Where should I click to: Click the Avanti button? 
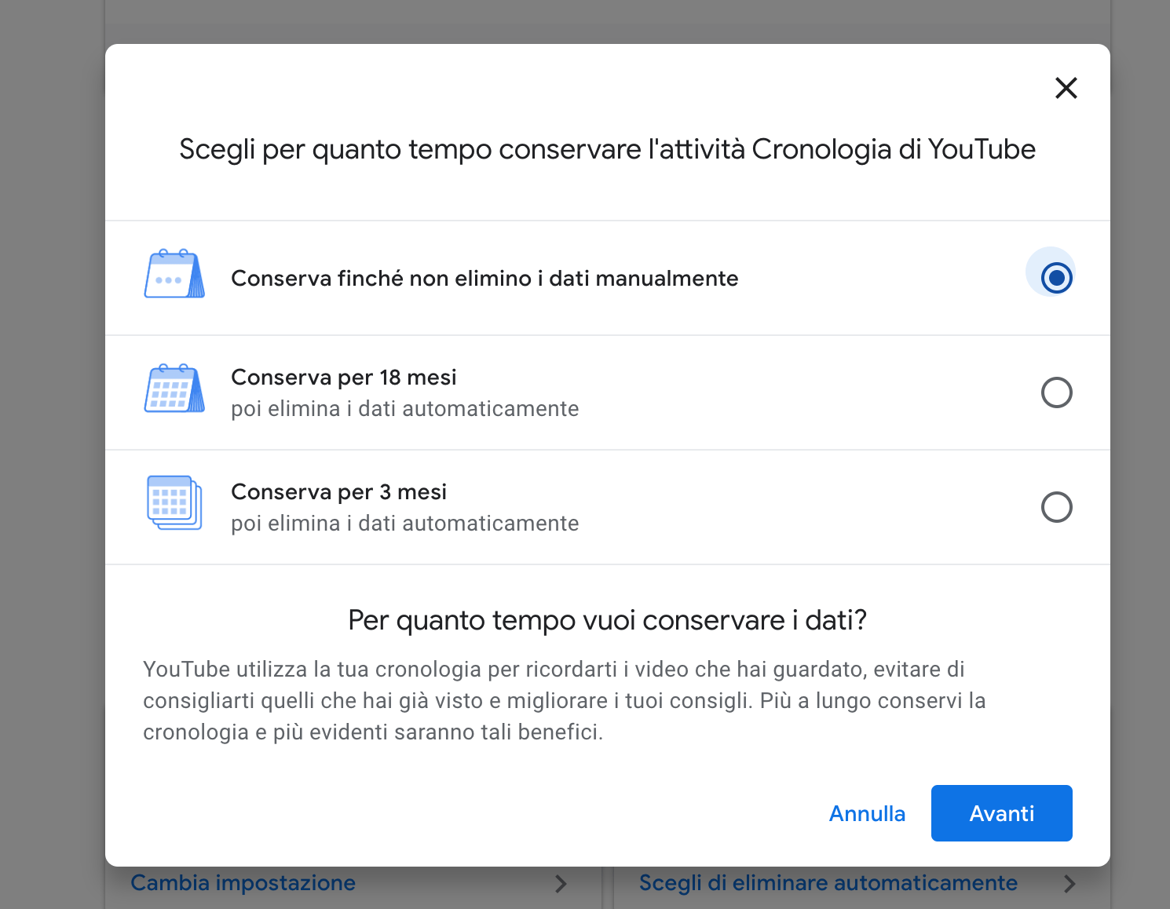(x=1001, y=813)
